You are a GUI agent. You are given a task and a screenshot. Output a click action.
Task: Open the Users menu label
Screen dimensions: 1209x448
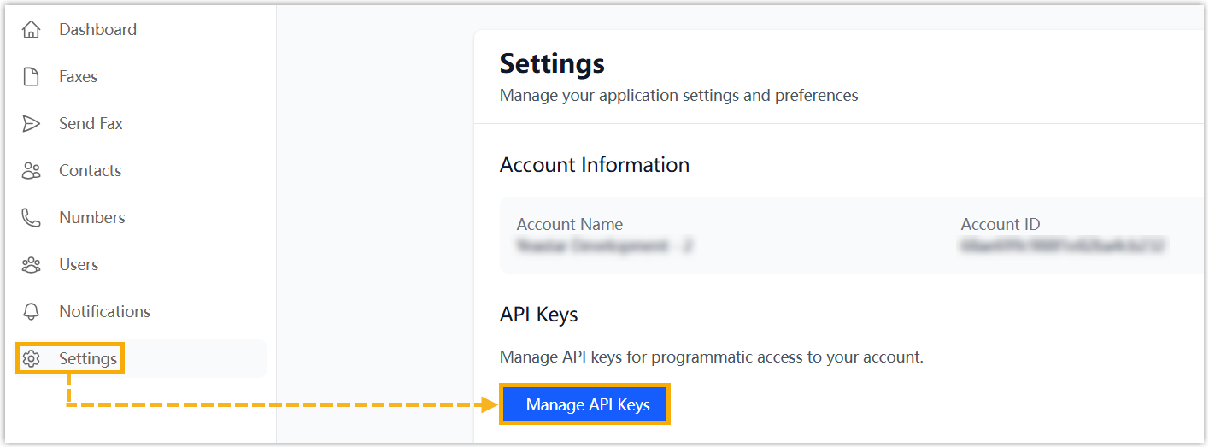79,265
